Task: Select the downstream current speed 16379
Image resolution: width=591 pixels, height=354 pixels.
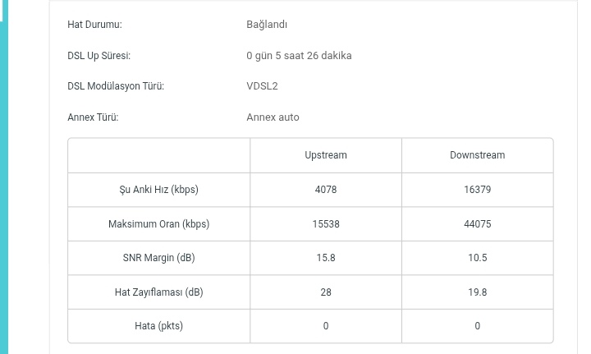Action: tap(477, 190)
